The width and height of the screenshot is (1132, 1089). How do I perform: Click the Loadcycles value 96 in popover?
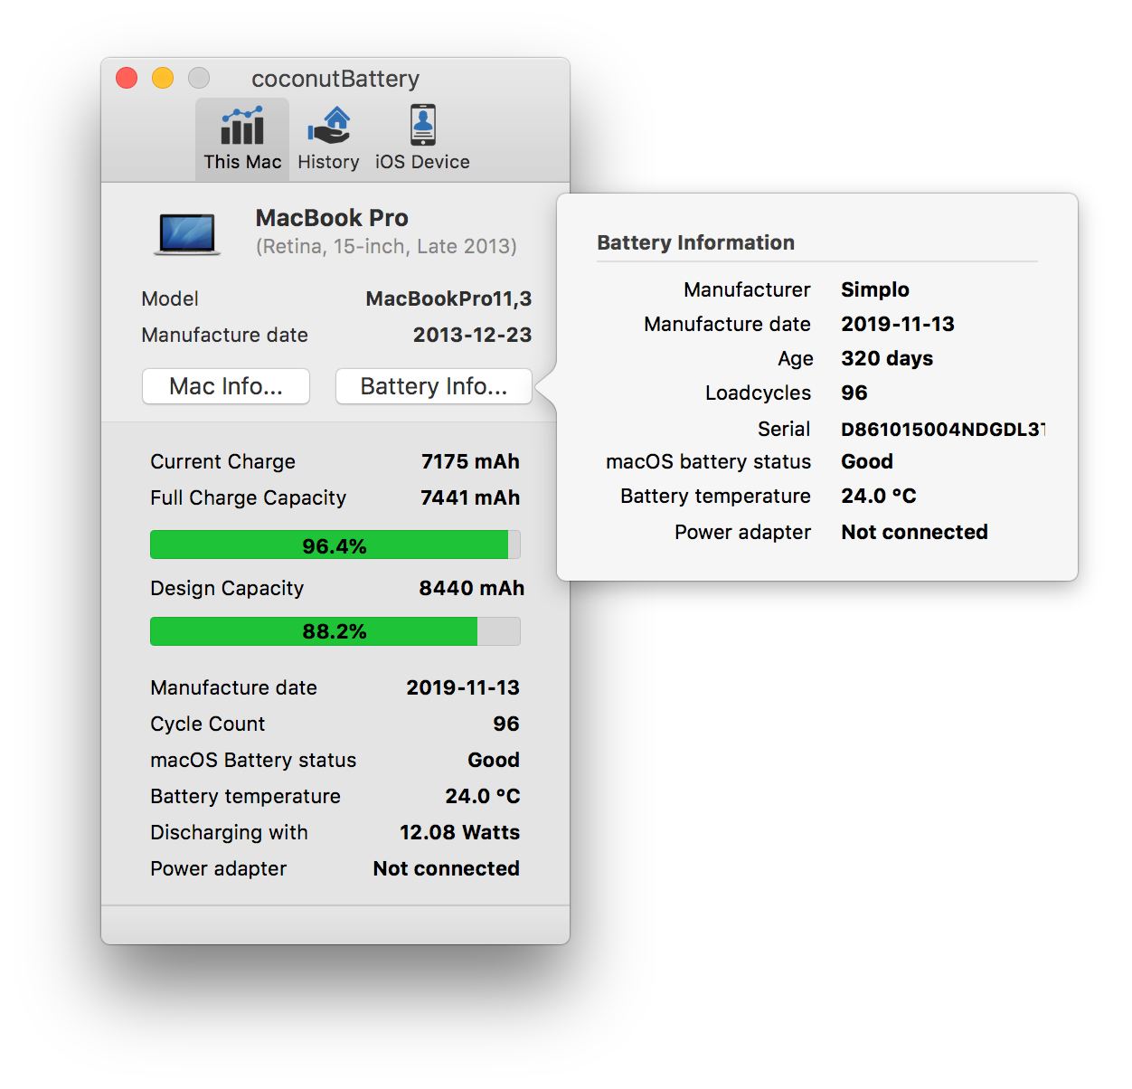854,393
